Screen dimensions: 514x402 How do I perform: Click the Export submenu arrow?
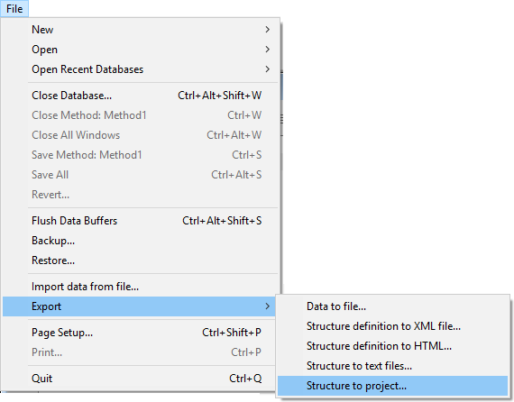[x=268, y=306]
